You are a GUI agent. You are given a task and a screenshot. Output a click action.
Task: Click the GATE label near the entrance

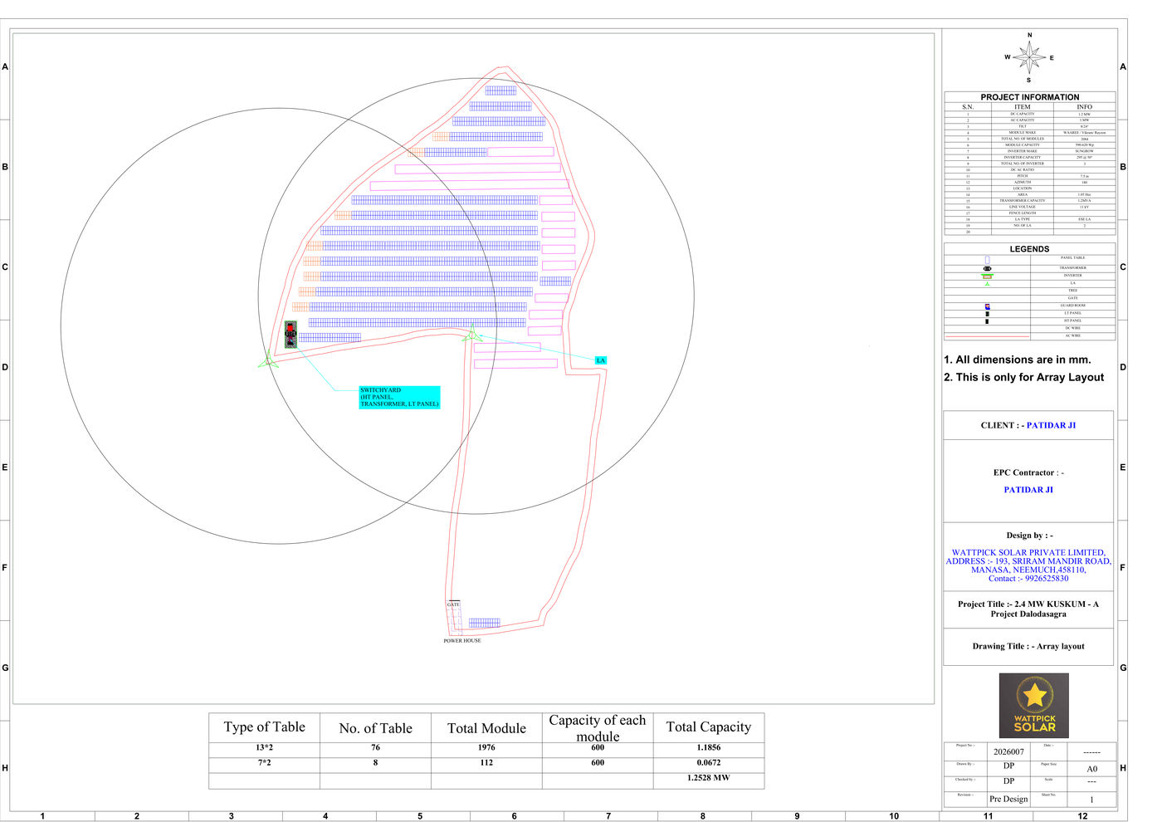tap(453, 604)
